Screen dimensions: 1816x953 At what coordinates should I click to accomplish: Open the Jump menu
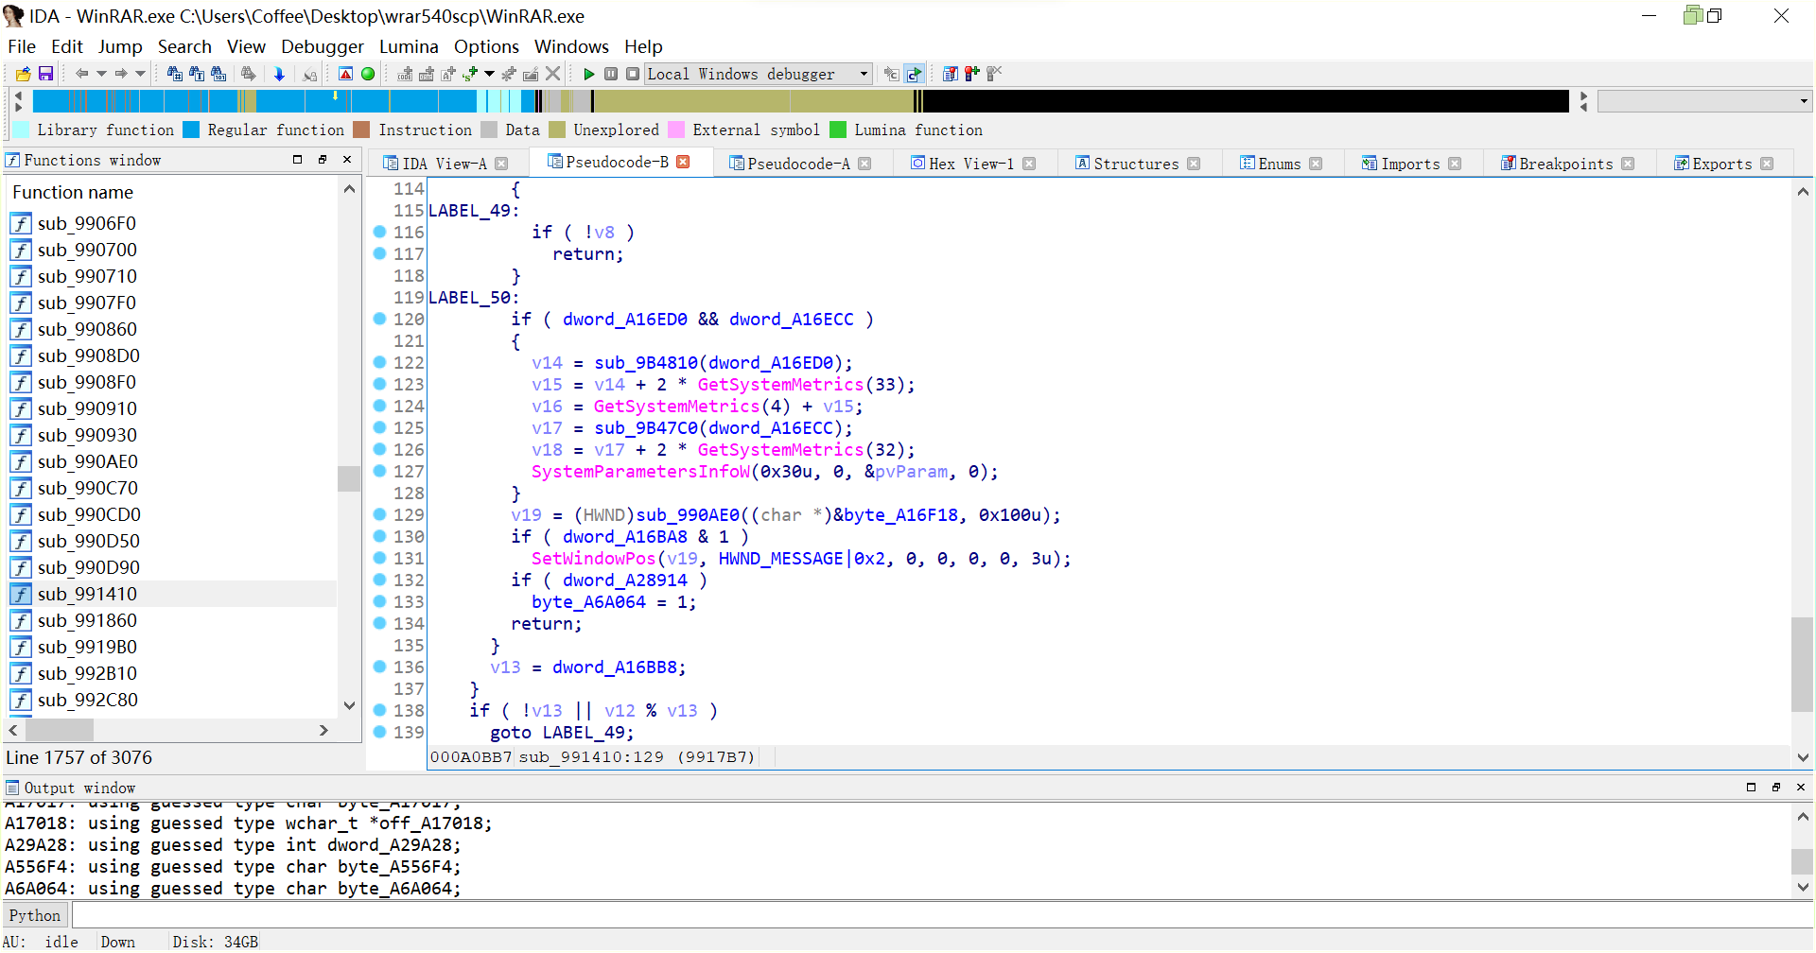[x=120, y=46]
